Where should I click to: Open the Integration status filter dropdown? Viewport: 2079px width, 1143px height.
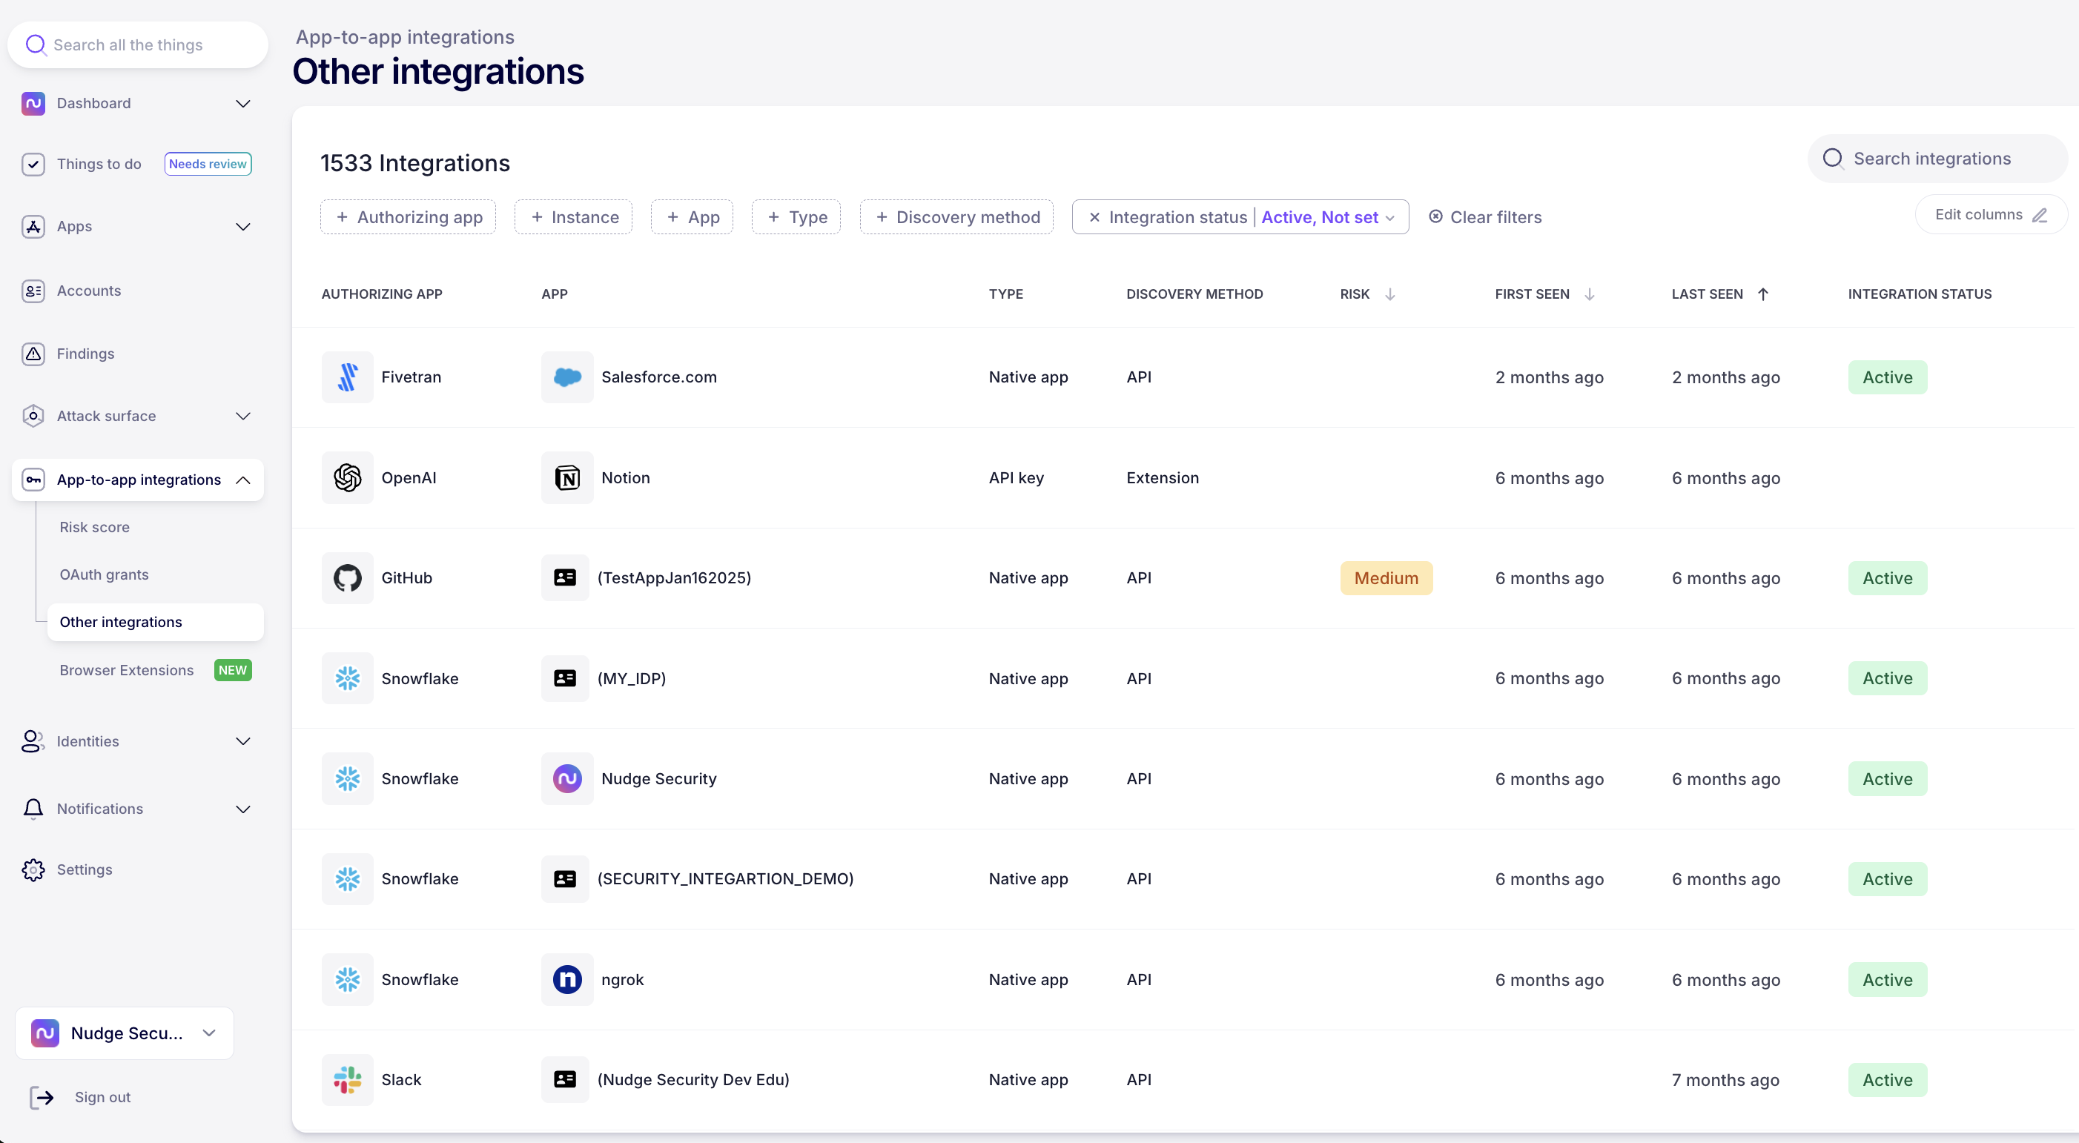(x=1389, y=218)
